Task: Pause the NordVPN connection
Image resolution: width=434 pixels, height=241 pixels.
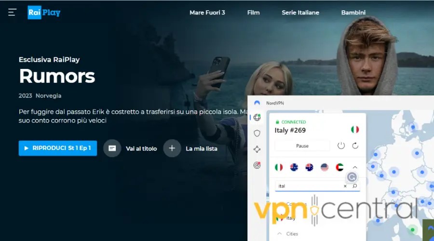Action: 302,146
